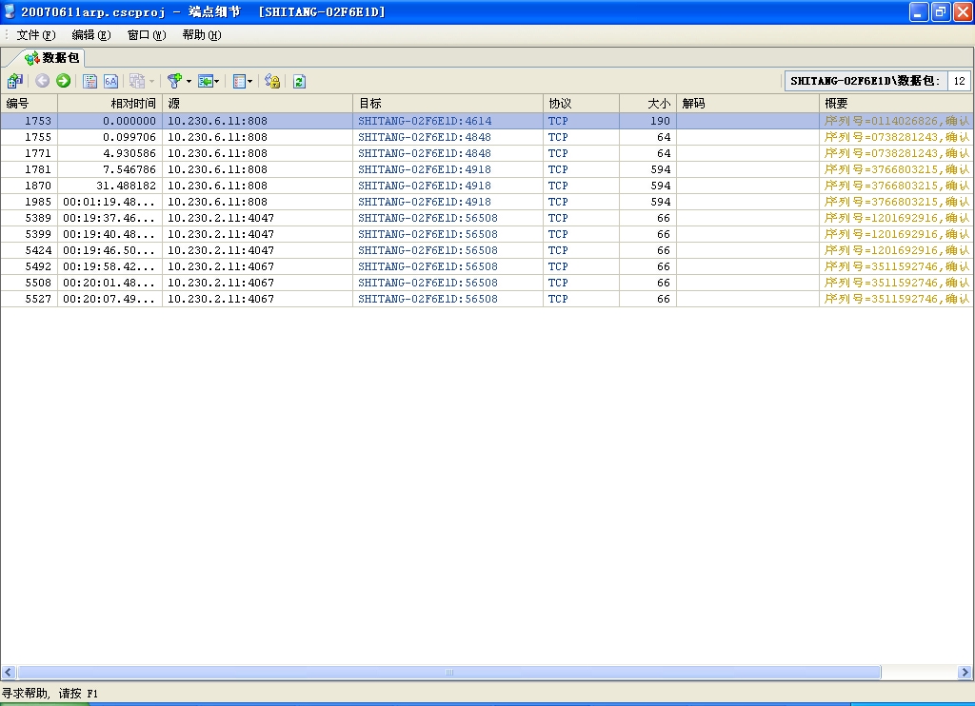Click the green forward arrow icon

point(63,82)
